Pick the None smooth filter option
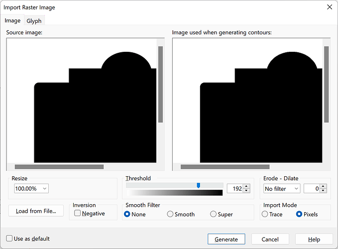Screen dimensions: 338x249 click(127, 214)
